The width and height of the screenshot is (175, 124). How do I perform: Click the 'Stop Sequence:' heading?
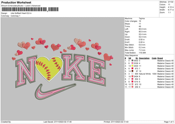point(132,56)
